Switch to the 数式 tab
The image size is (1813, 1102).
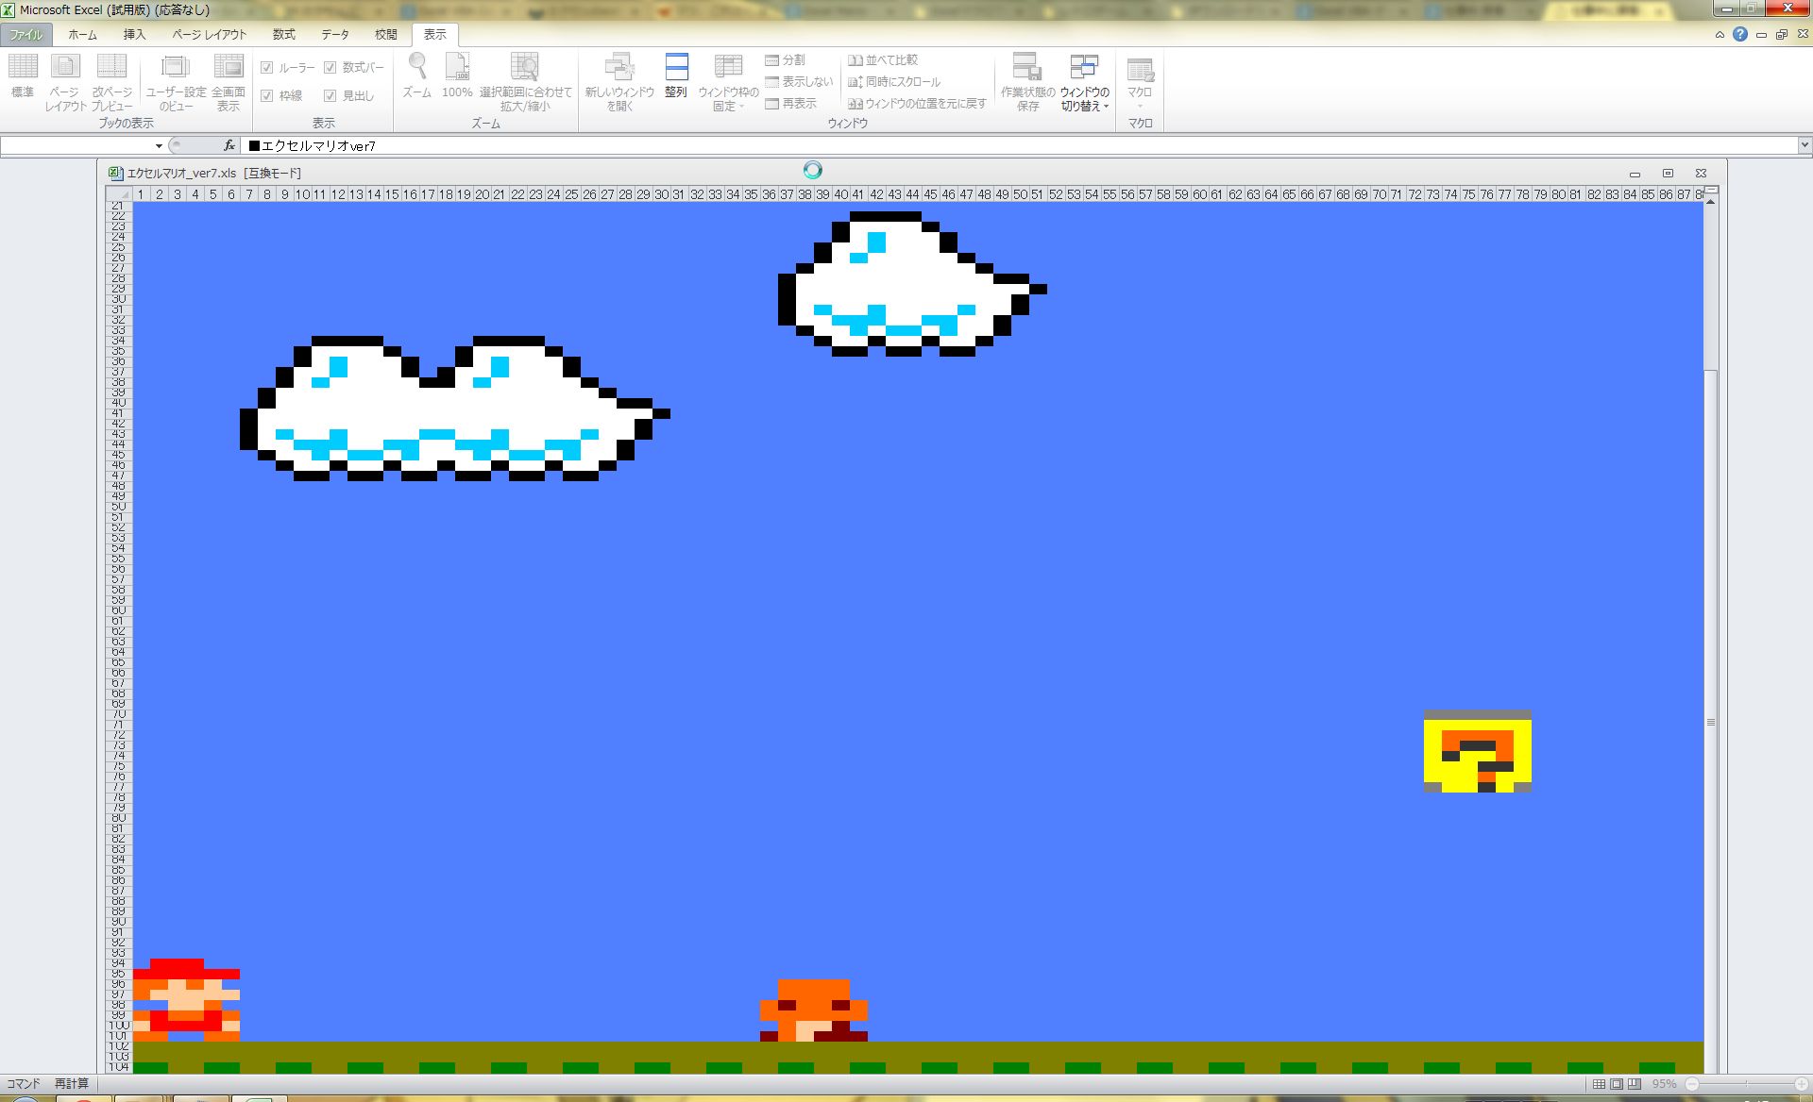click(x=284, y=34)
